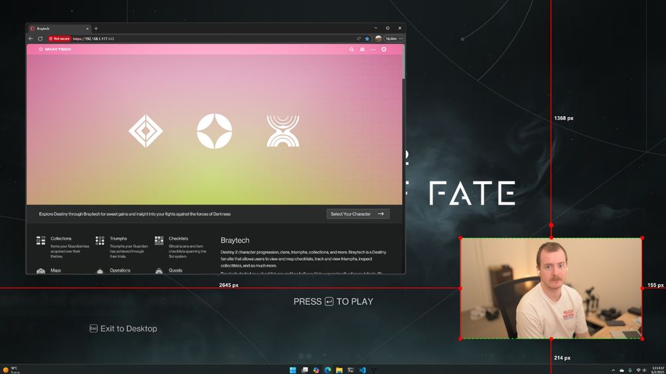
Task: Show hidden system tray icons chevron
Action: pos(613,370)
